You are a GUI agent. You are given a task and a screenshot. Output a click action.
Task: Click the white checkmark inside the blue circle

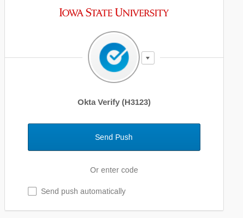tap(116, 56)
